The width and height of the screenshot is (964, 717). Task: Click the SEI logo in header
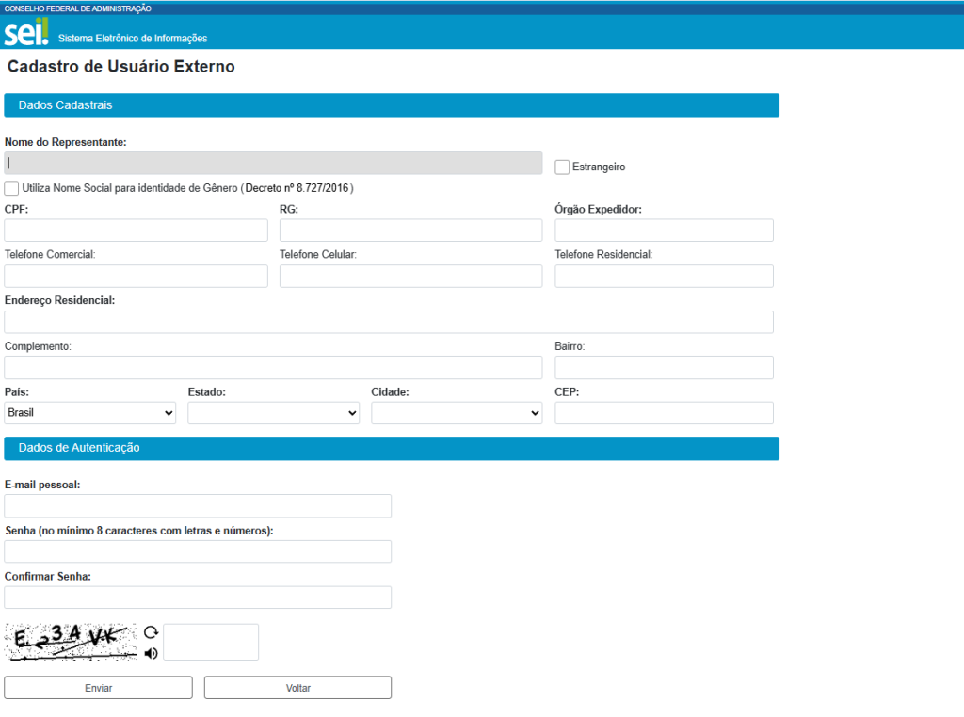tap(25, 33)
